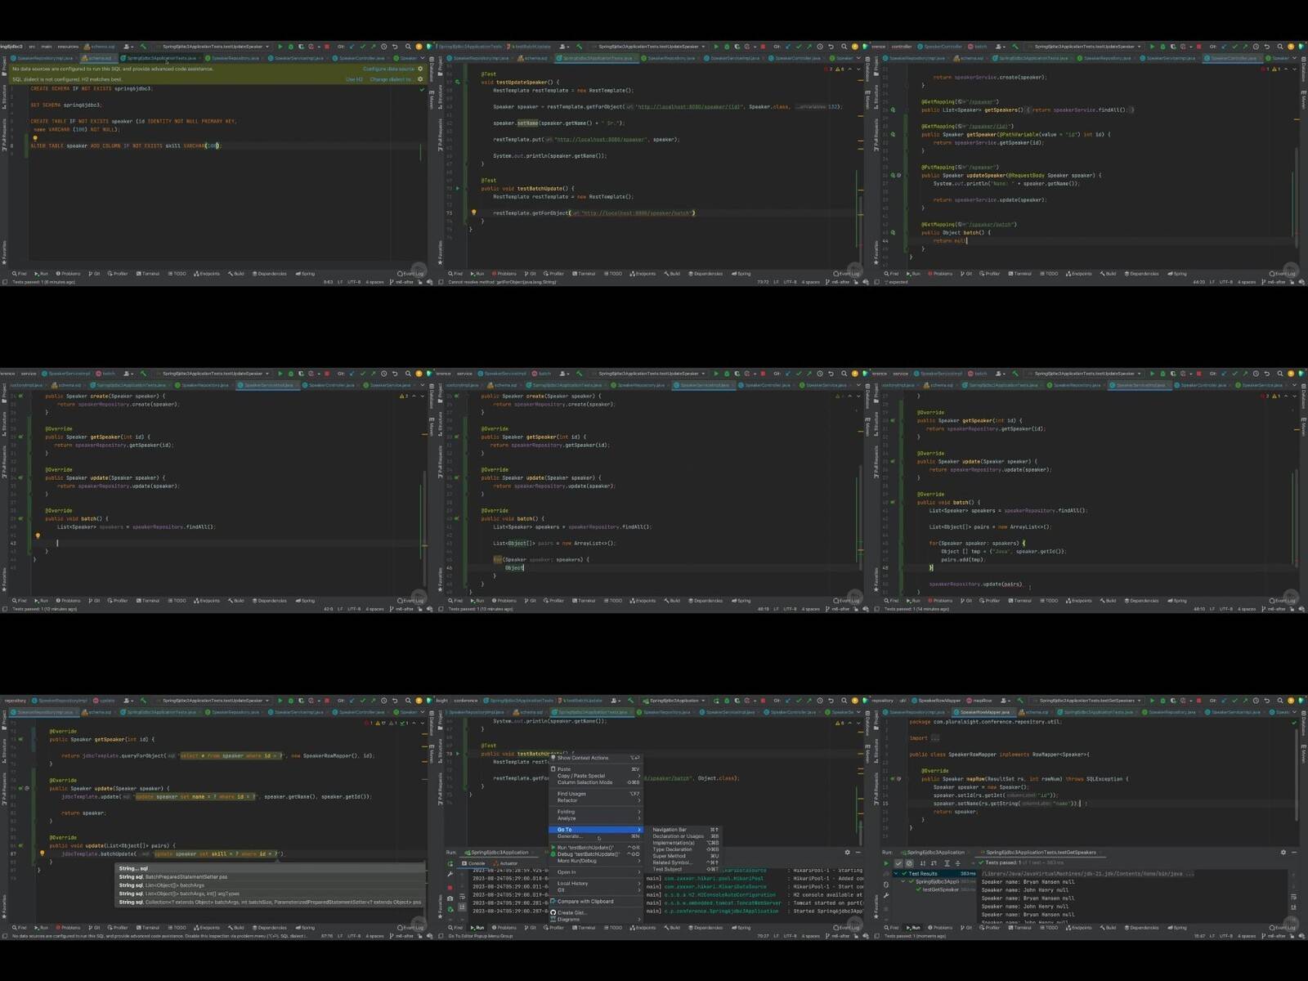
Task: Click Use H2 link in SQL dialect banner
Action: click(354, 79)
